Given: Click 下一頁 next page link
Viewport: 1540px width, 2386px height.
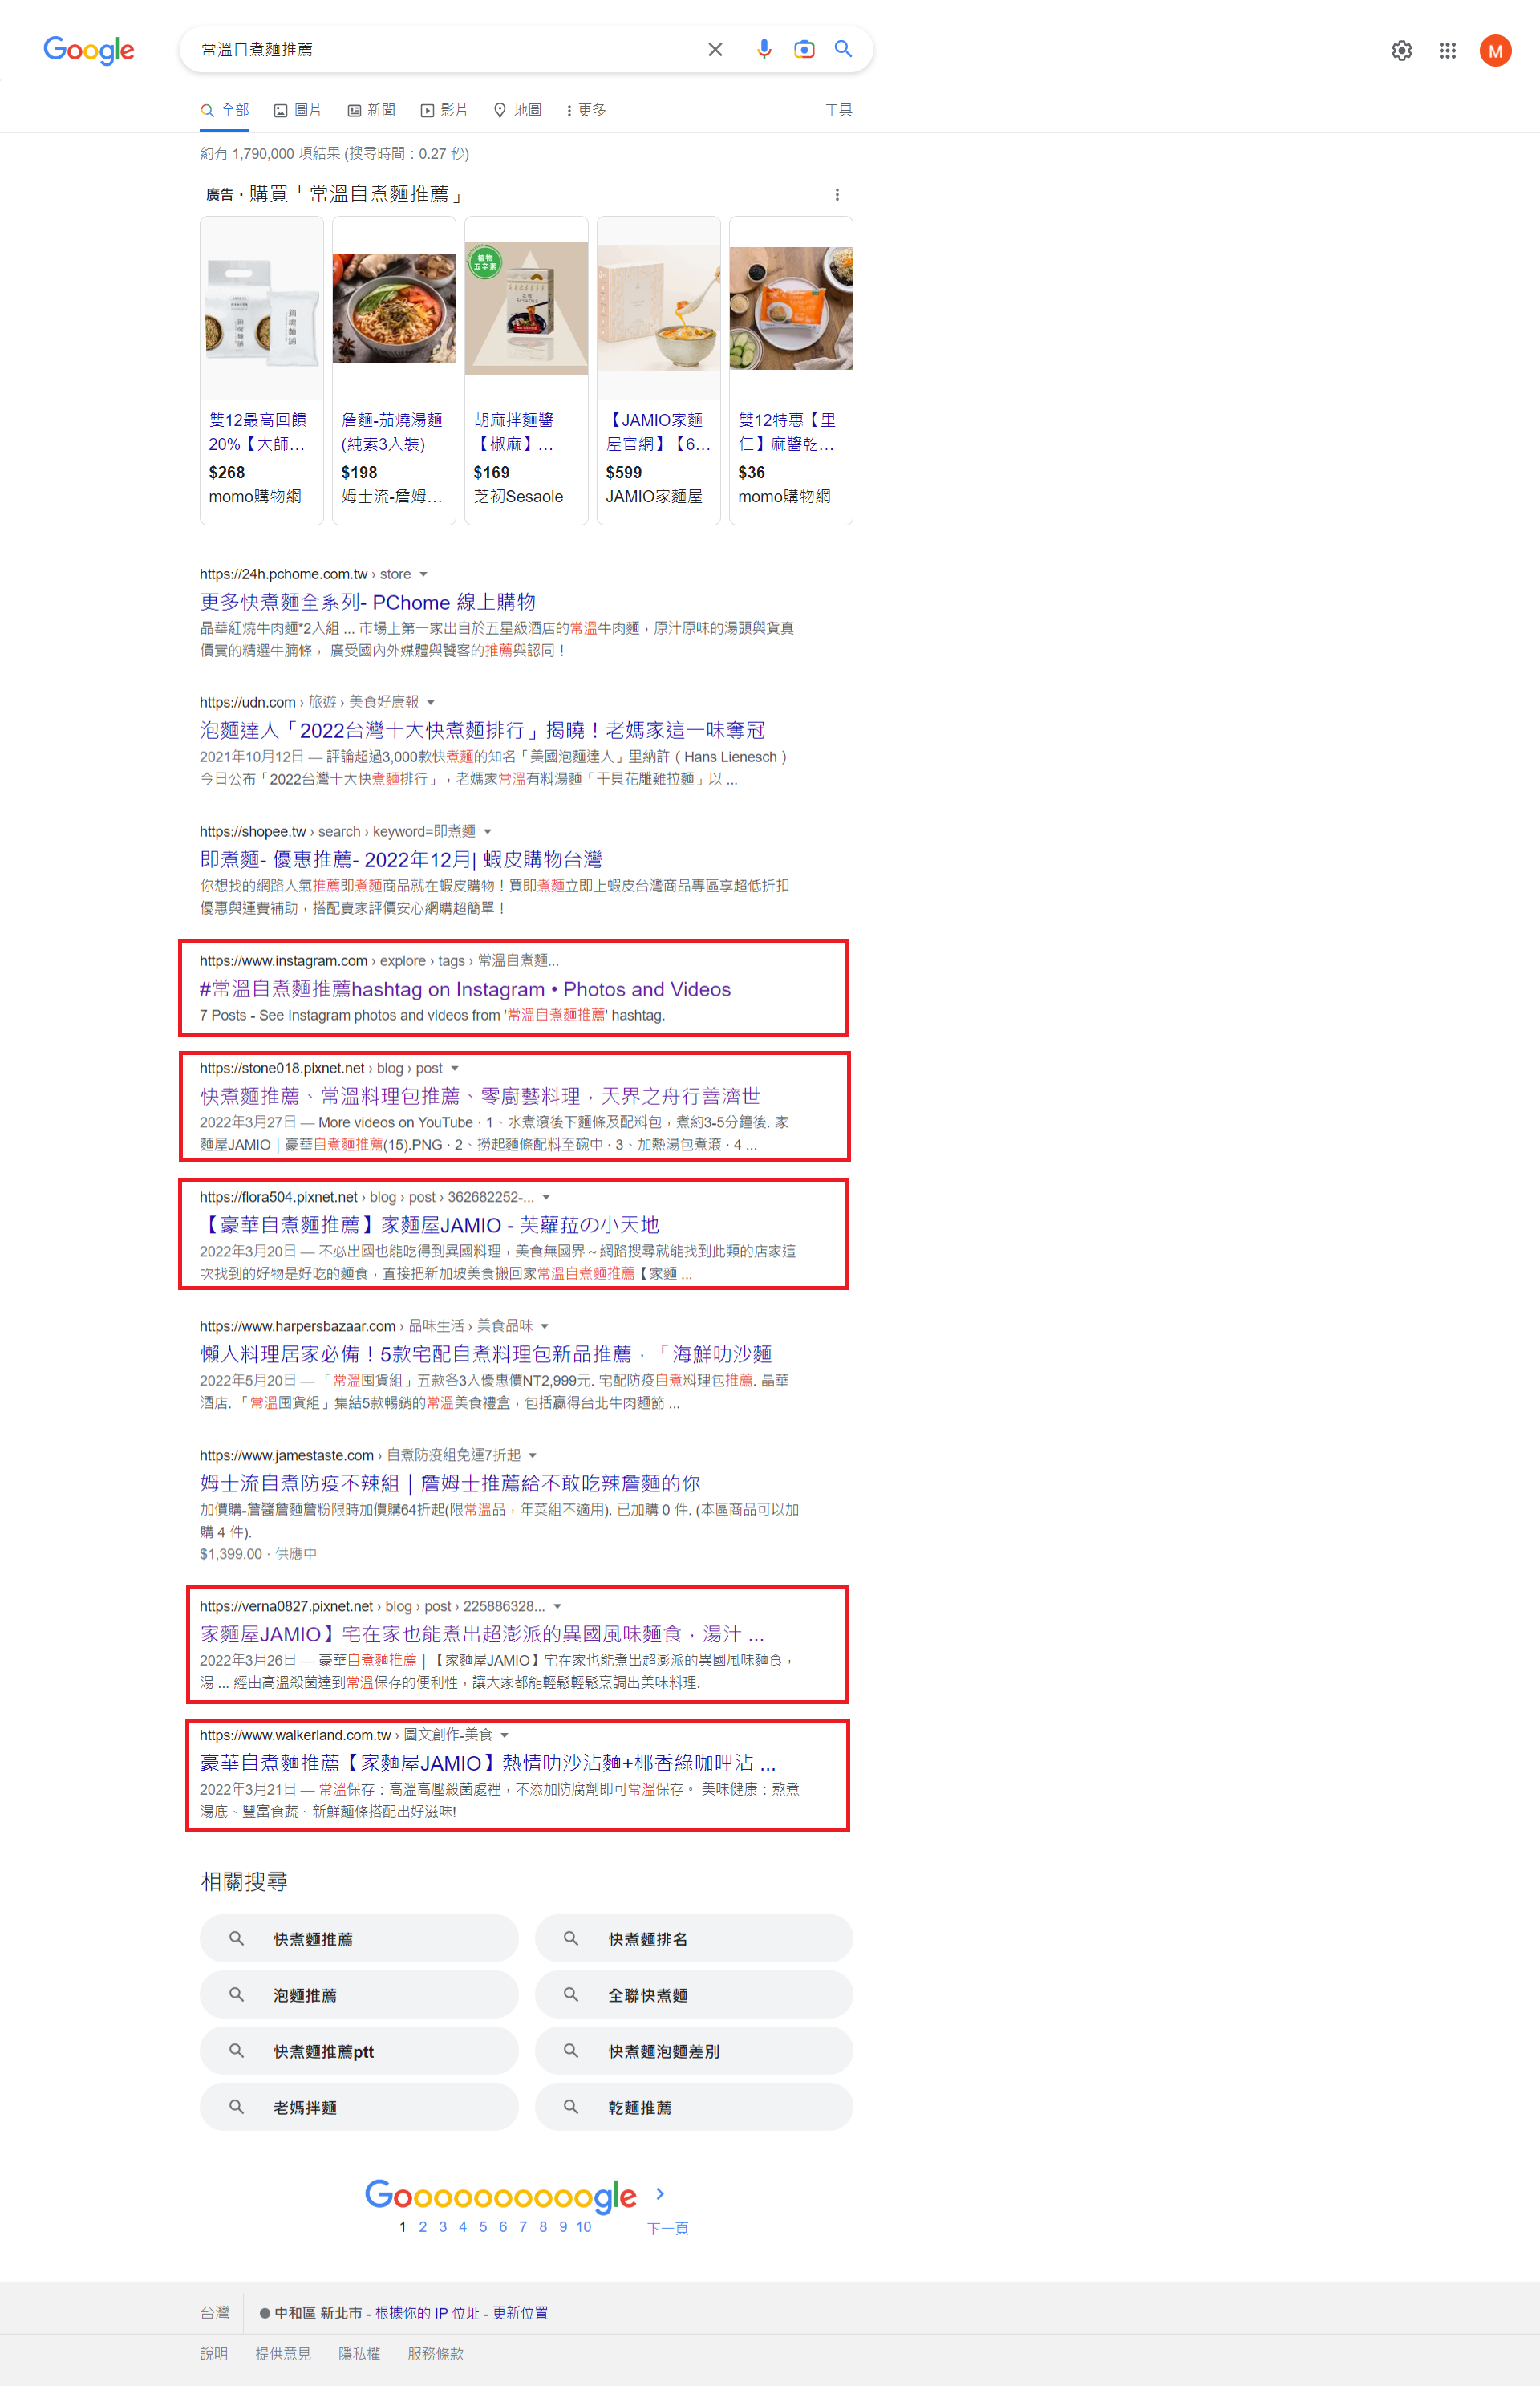Looking at the screenshot, I should pyautogui.click(x=667, y=2228).
